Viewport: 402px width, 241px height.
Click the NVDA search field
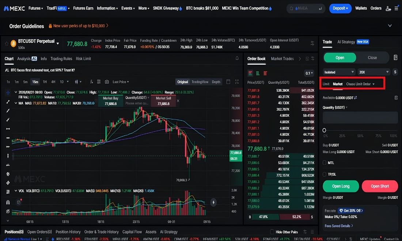[x=306, y=8]
